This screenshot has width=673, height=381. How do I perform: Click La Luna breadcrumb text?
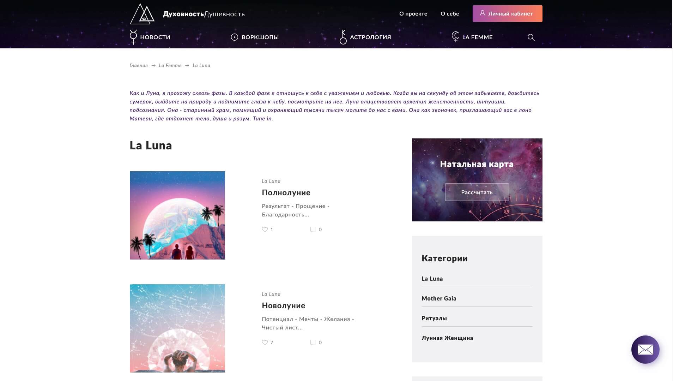[201, 65]
